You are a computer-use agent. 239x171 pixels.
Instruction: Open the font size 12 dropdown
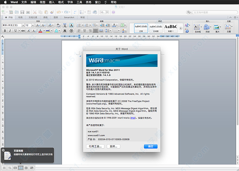tap(33, 25)
